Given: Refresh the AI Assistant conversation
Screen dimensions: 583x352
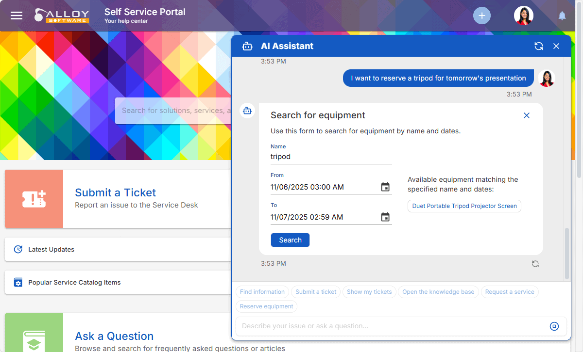Looking at the screenshot, I should pyautogui.click(x=538, y=46).
